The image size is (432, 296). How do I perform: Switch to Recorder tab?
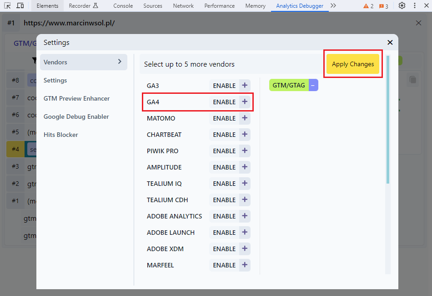point(84,6)
